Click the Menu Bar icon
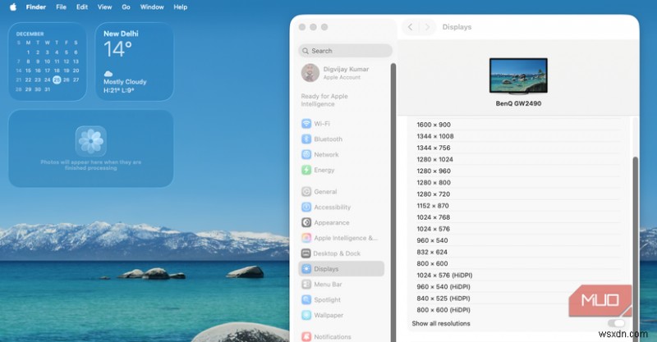Viewport: 657px width, 342px height. 306,285
